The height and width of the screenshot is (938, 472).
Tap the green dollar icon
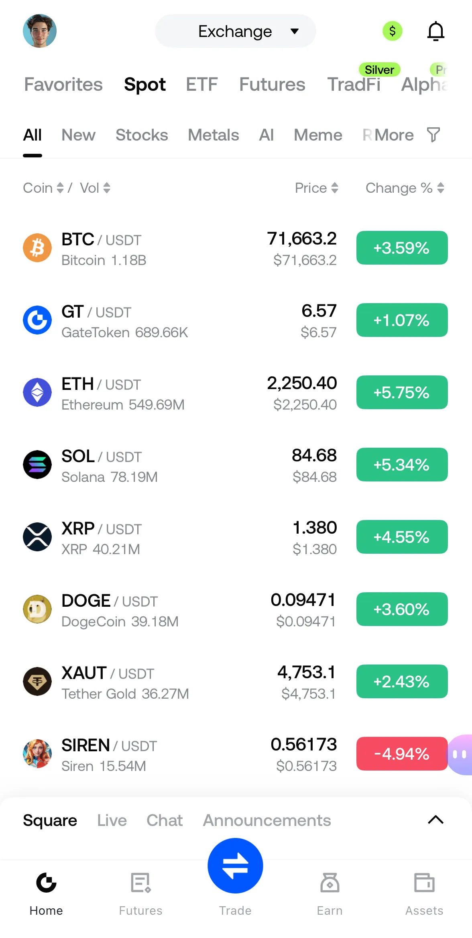[x=392, y=31]
